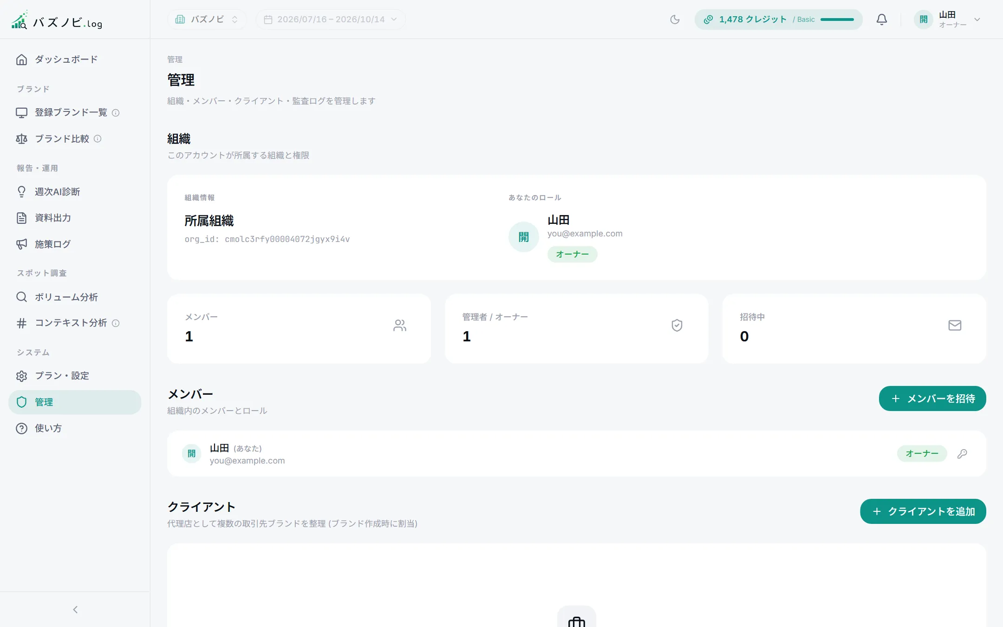Click the 開 avatar in あなたのロール

524,237
